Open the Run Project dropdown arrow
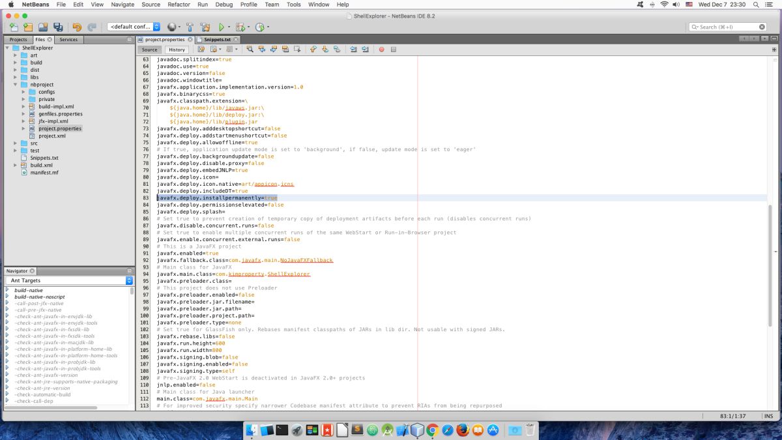Viewport: 782px width, 440px height. (x=229, y=27)
